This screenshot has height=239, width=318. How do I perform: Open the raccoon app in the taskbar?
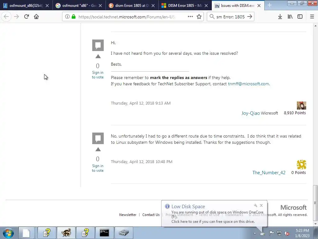[66, 233]
